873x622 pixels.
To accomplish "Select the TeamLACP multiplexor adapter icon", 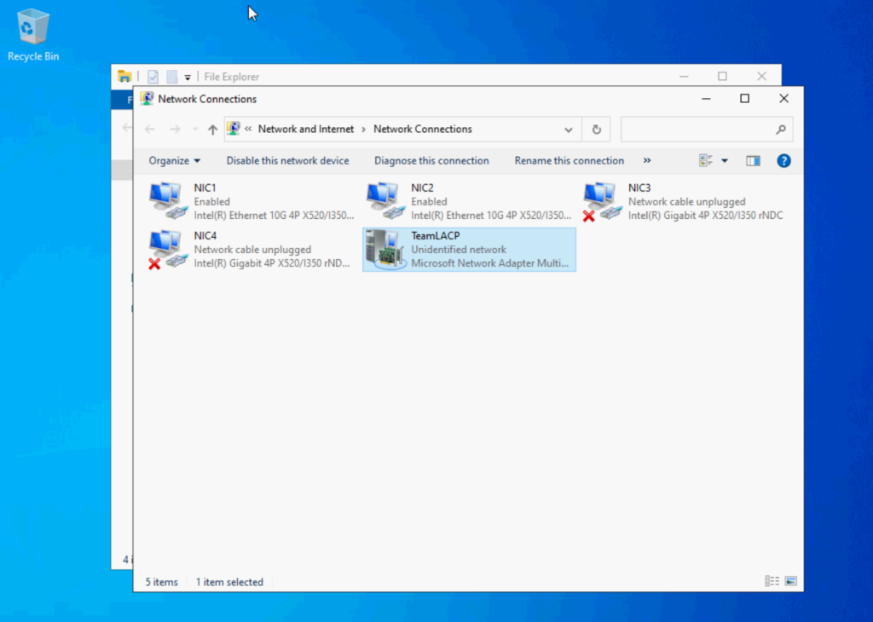I will coord(384,249).
